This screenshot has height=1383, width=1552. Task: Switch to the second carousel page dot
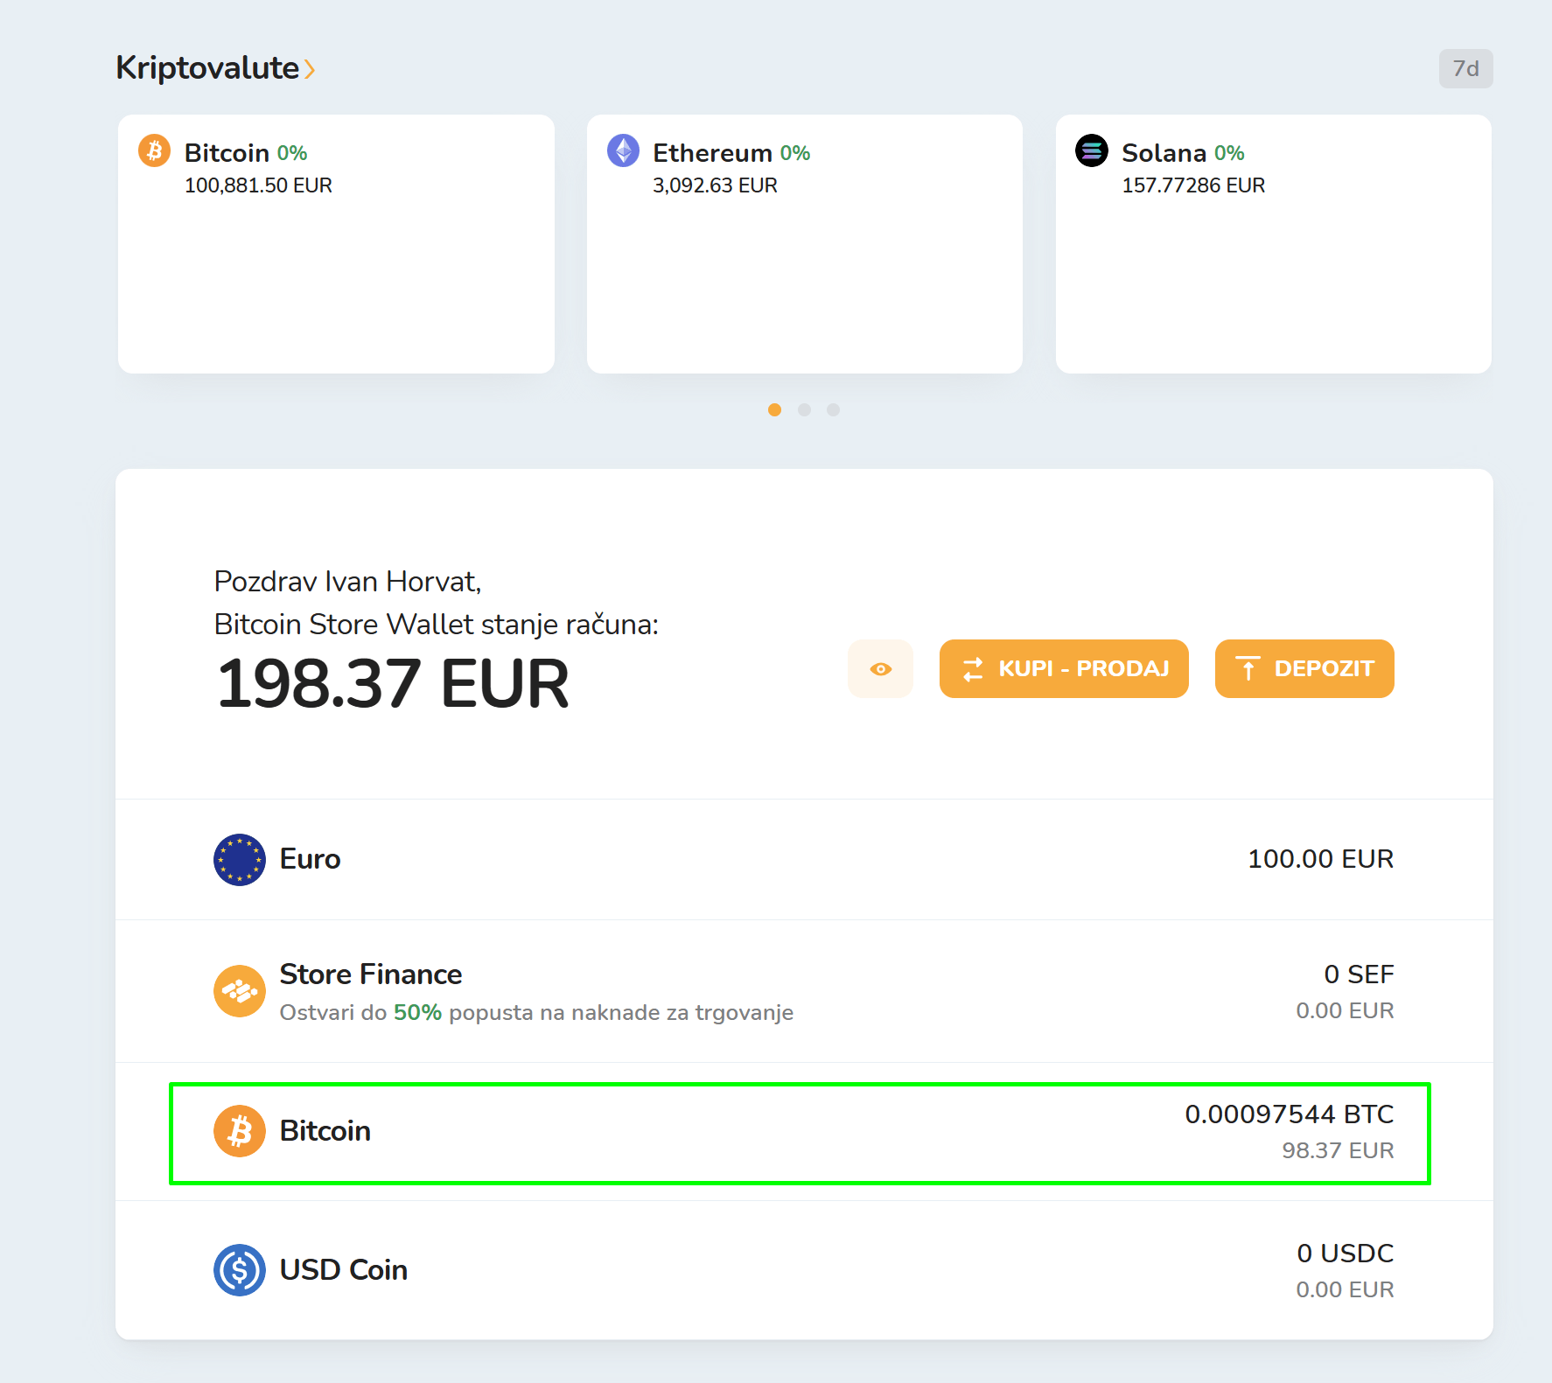point(804,409)
